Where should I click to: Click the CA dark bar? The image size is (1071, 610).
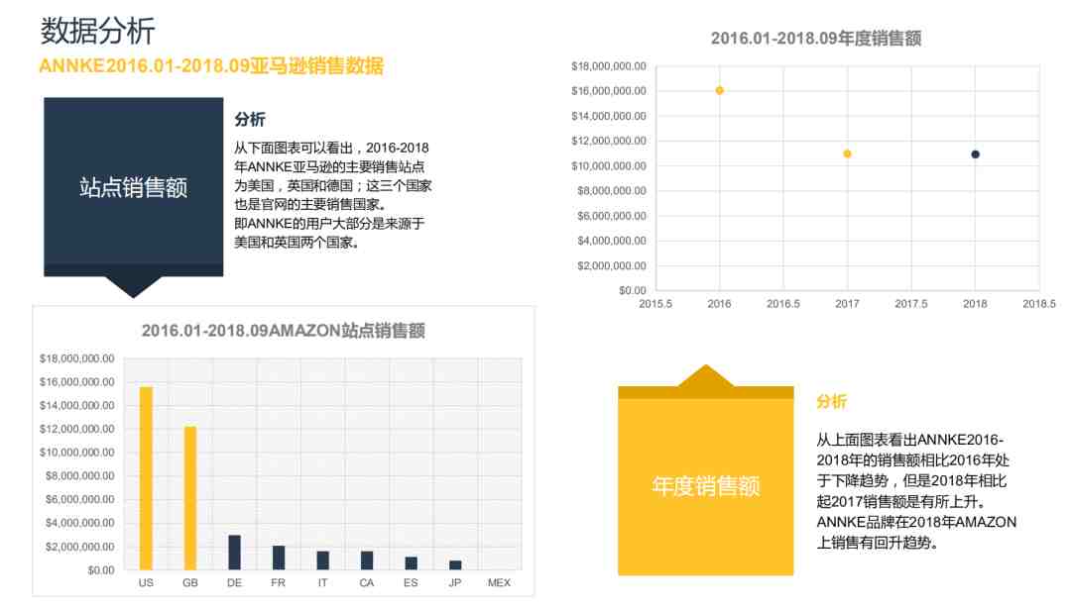pos(367,560)
